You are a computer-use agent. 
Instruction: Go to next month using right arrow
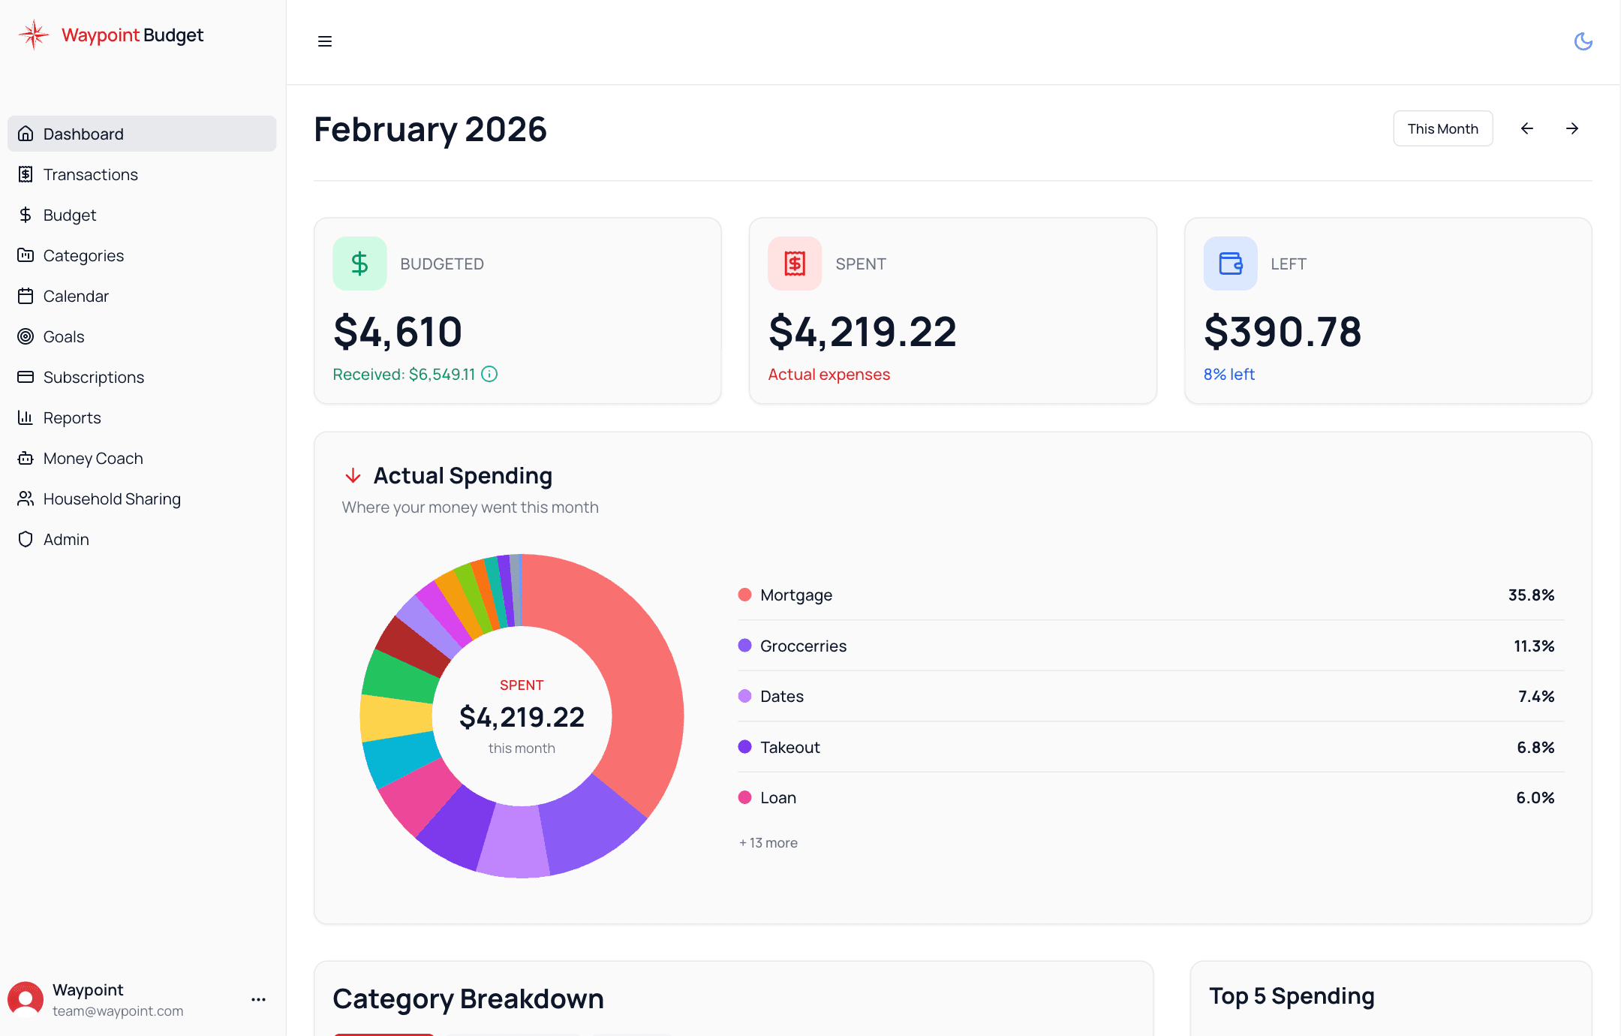pyautogui.click(x=1573, y=128)
